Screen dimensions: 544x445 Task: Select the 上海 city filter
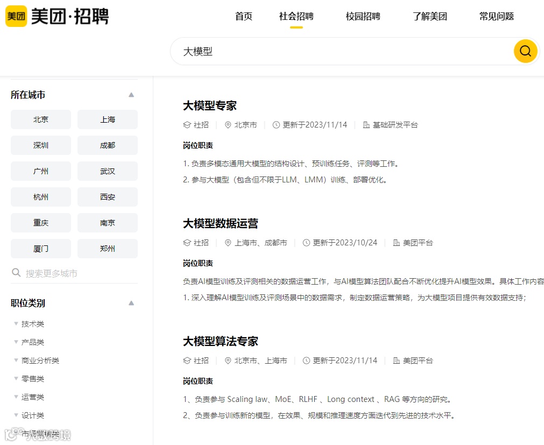pos(108,119)
